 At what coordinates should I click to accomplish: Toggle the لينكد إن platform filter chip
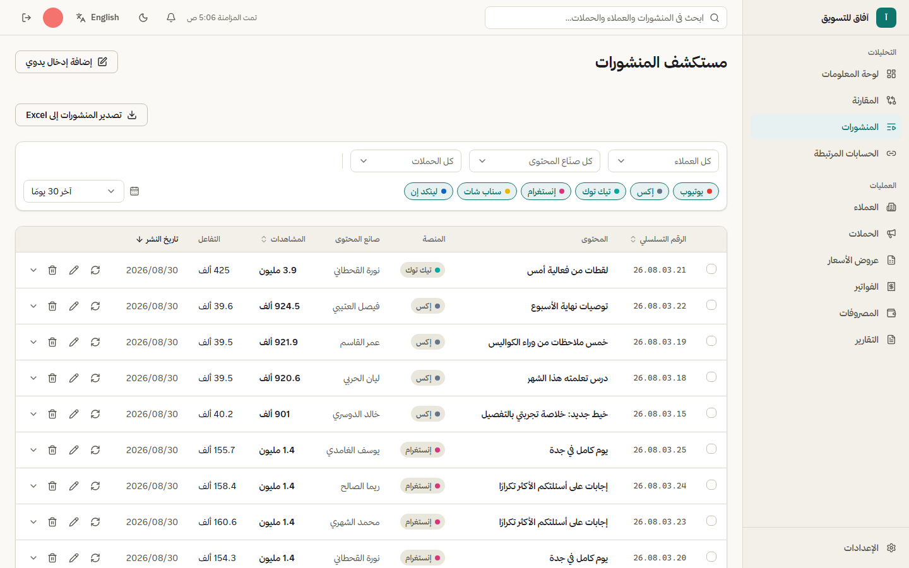[x=429, y=191]
